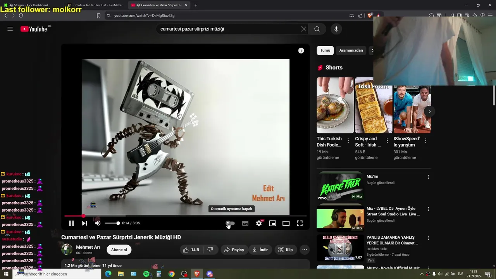Image resolution: width=496 pixels, height=279 pixels.
Task: Open the video info card icon
Action: [301, 51]
